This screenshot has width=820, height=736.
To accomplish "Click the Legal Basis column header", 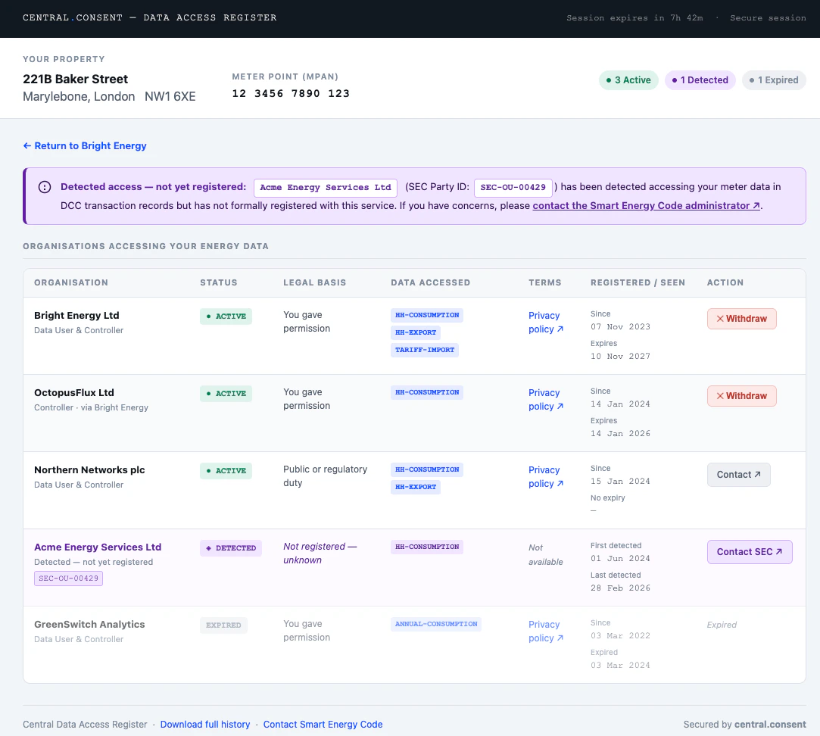I will coord(315,282).
